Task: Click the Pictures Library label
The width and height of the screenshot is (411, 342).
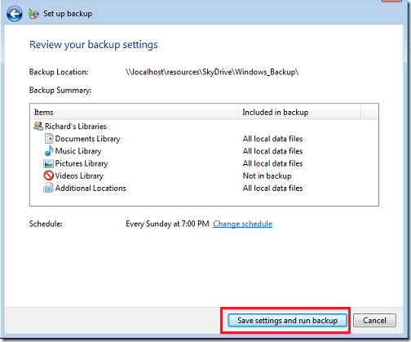Action: tap(82, 163)
